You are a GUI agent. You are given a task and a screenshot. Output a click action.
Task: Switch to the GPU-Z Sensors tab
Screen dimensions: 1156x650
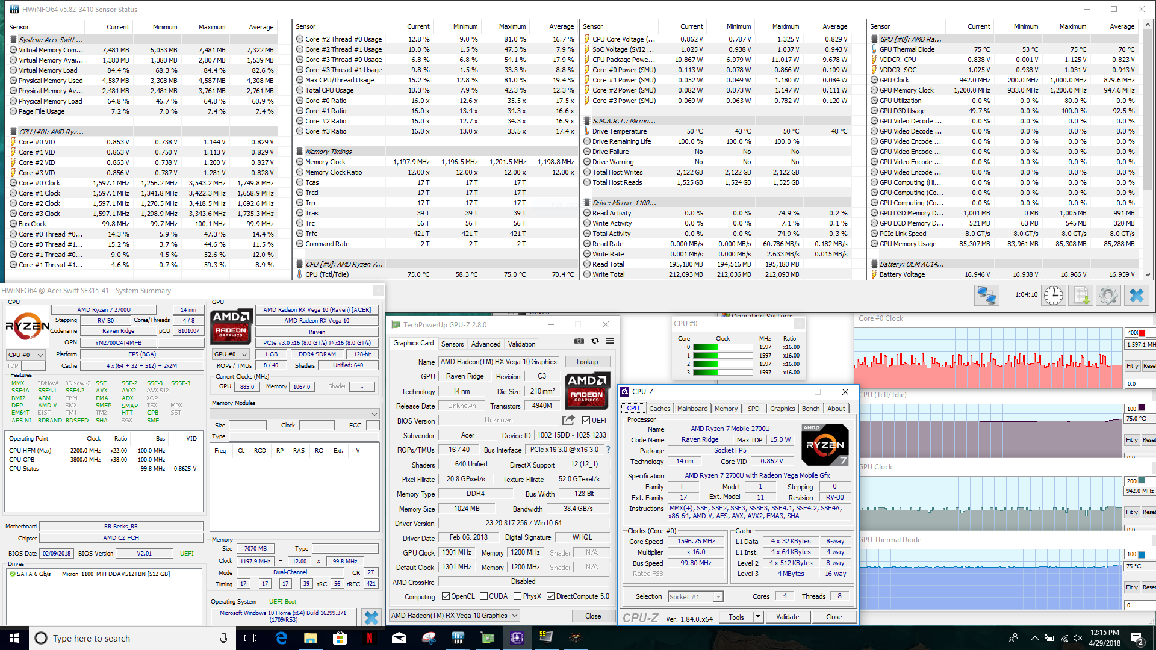tap(452, 344)
